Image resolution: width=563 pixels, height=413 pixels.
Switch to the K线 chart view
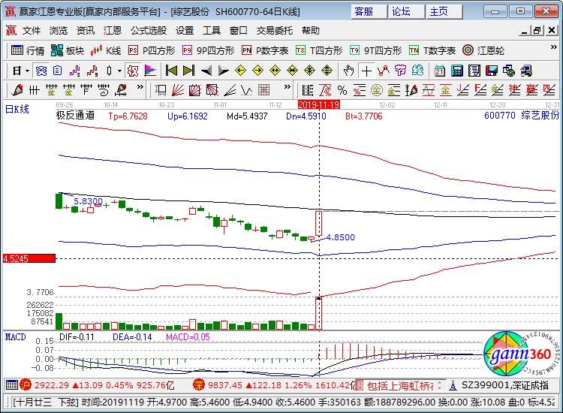(x=106, y=50)
